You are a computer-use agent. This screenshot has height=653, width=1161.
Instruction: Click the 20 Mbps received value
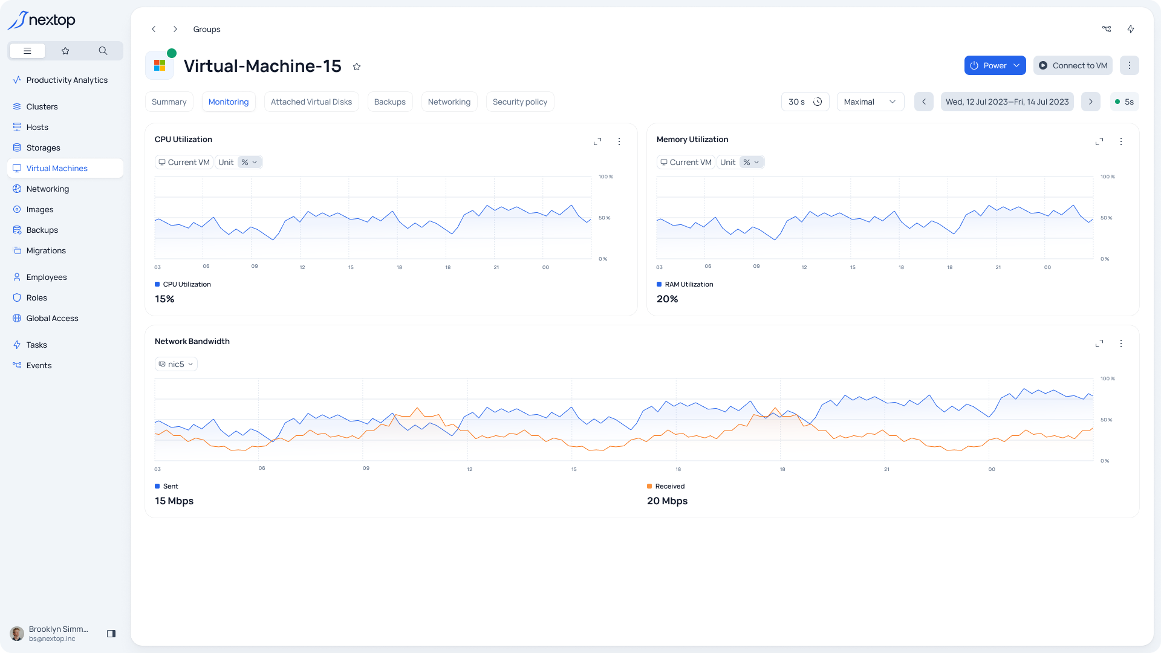coord(667,501)
